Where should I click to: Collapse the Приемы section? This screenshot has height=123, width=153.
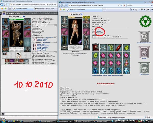click(33, 42)
